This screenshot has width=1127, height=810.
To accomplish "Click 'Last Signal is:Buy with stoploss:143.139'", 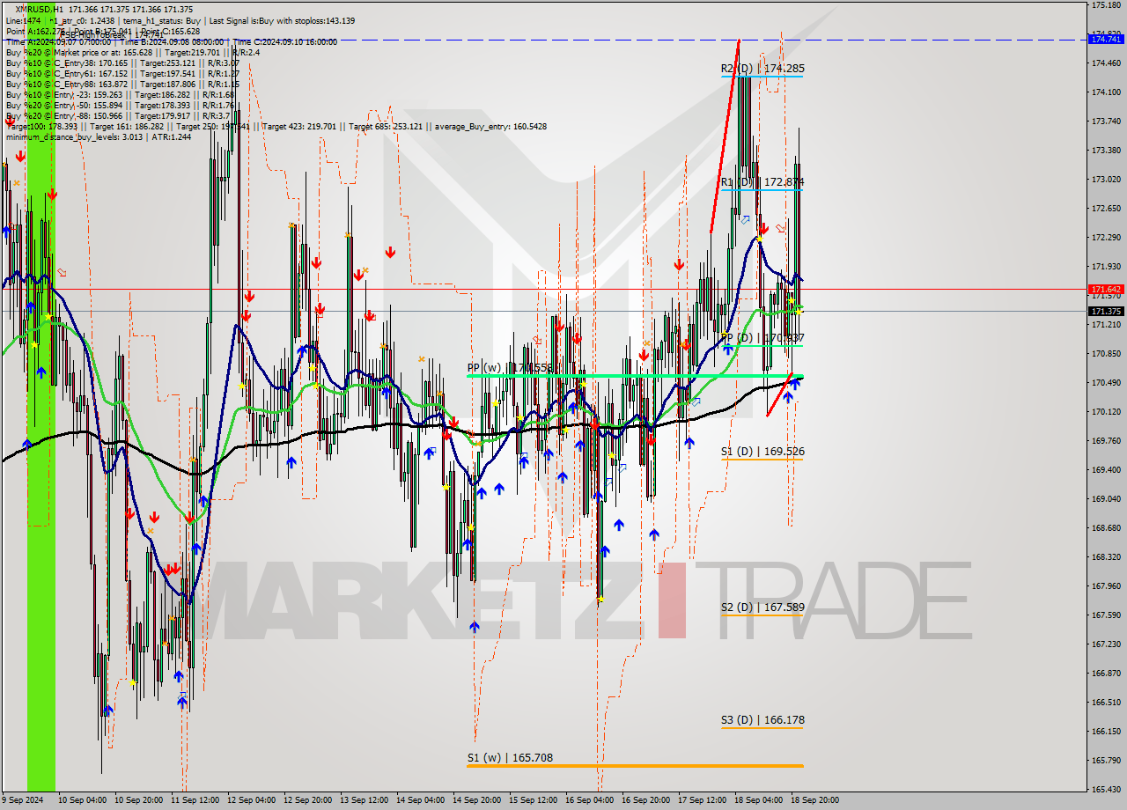I will [282, 20].
